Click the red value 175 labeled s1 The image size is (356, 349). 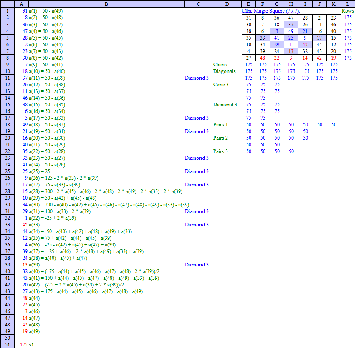(24, 345)
